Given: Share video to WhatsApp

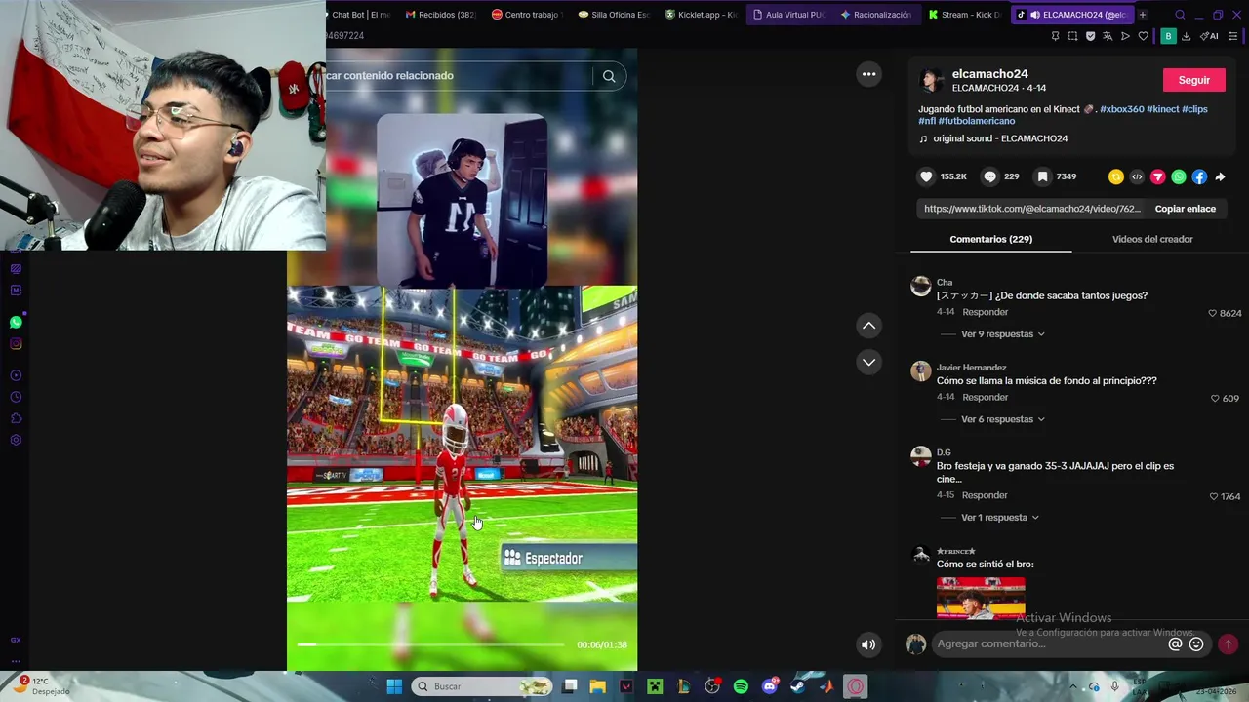Looking at the screenshot, I should pos(1179,176).
